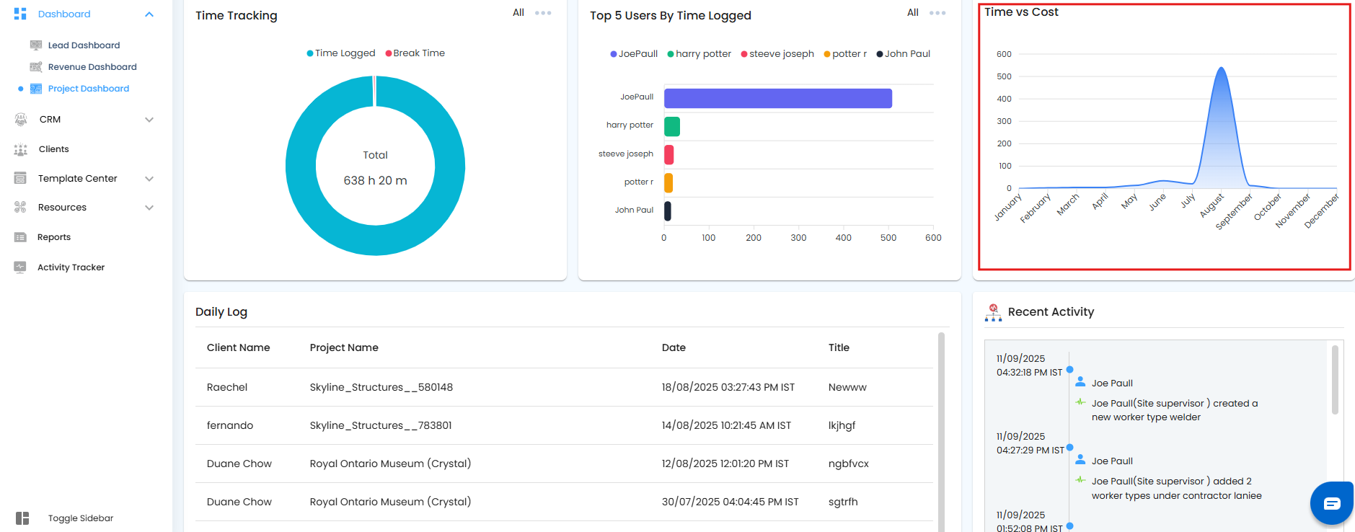Click the Dashboard grid icon in sidebar

20,14
